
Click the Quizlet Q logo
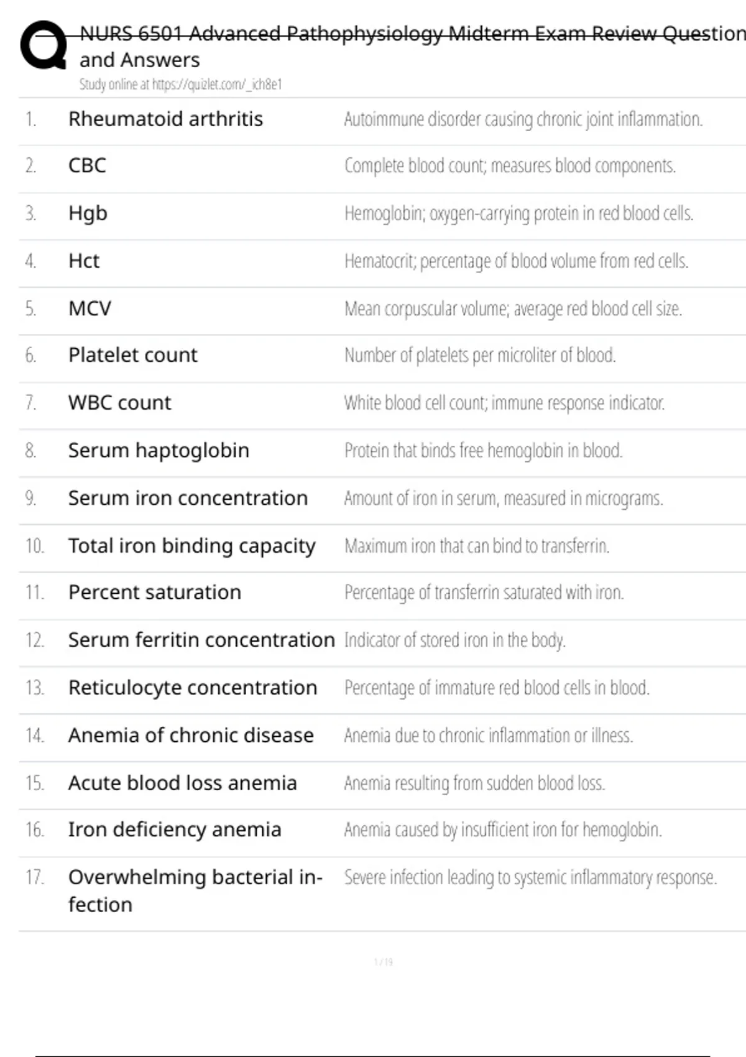44,45
